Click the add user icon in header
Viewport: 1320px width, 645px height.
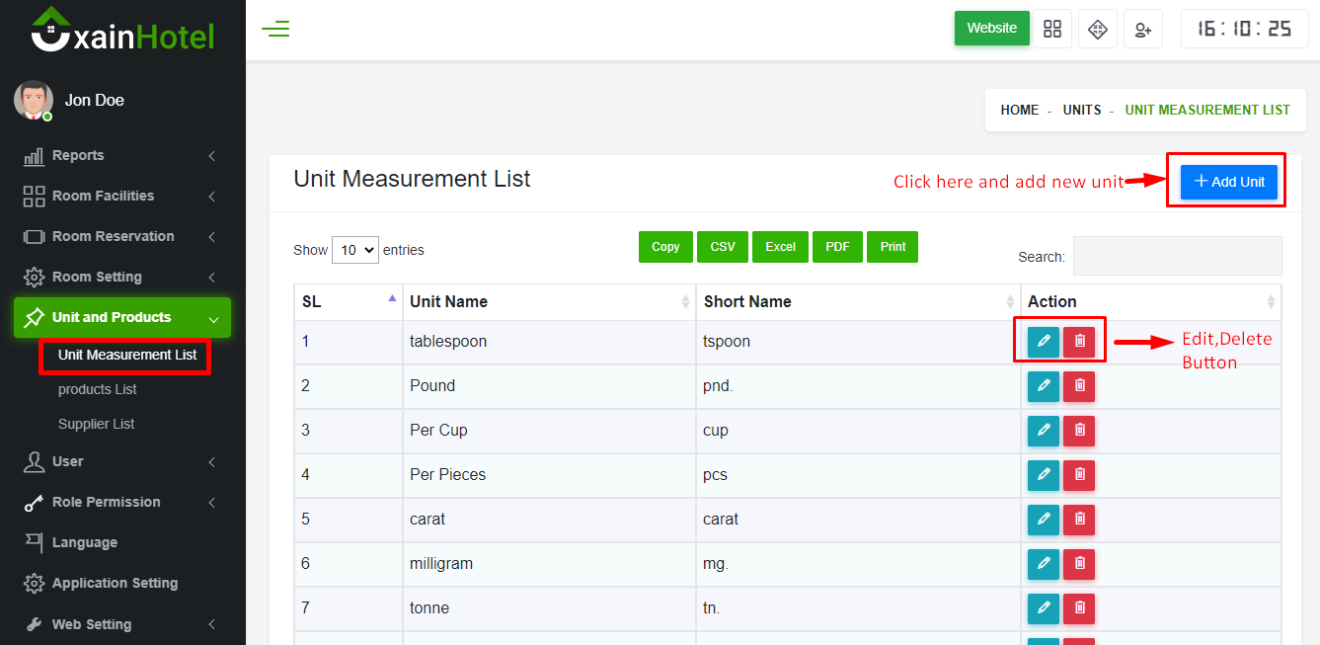click(1142, 29)
